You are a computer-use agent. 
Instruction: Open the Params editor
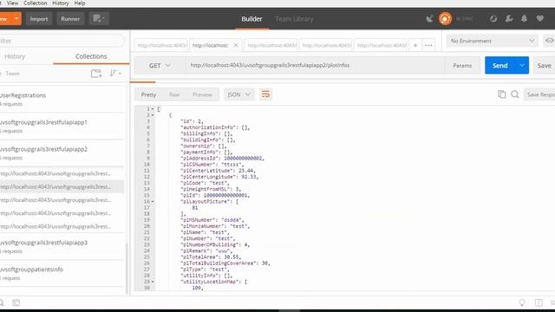tap(462, 66)
